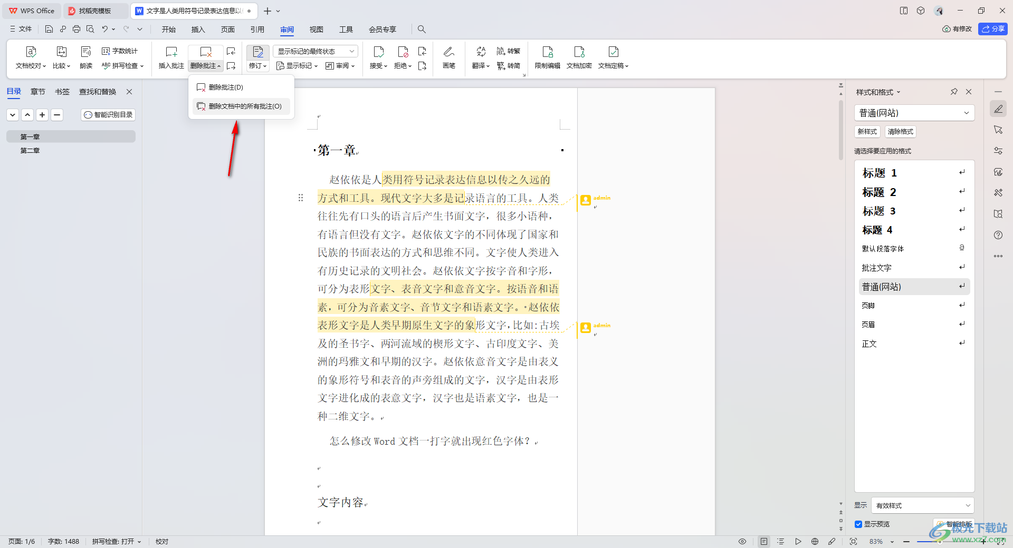This screenshot has height=548, width=1013.
Task: Click the print icon in quick toolbar
Action: click(x=77, y=29)
